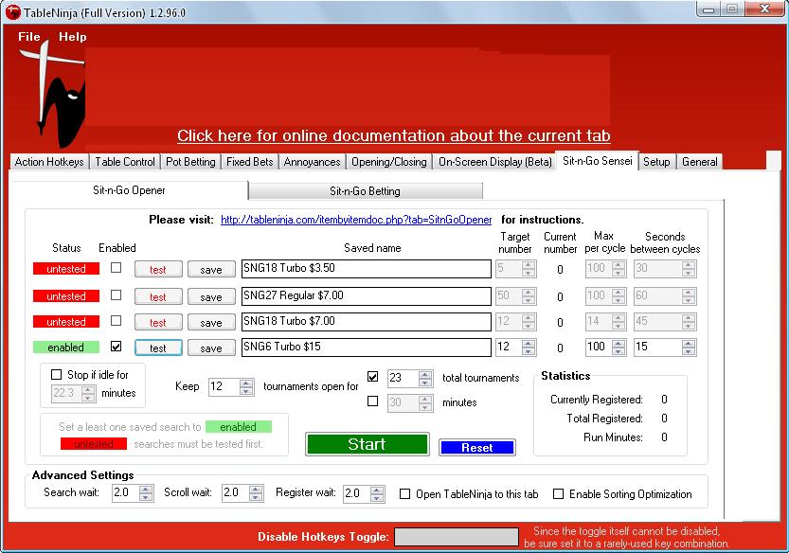Switch to the Action Hotkeys tab
This screenshot has width=789, height=553.
click(49, 162)
